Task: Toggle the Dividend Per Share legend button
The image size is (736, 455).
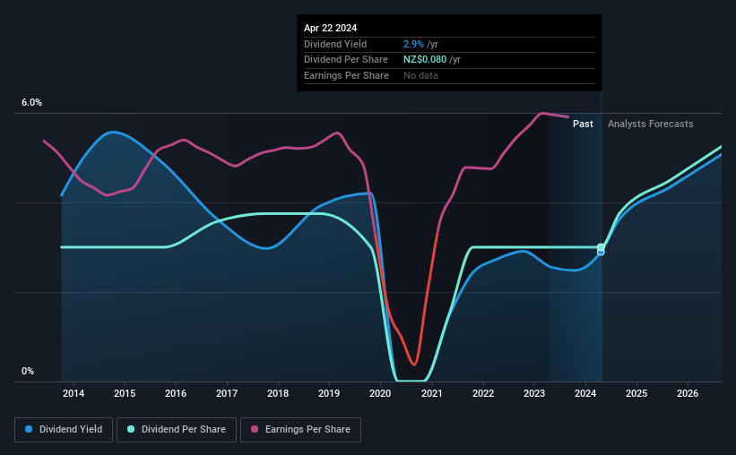Action: pyautogui.click(x=177, y=430)
